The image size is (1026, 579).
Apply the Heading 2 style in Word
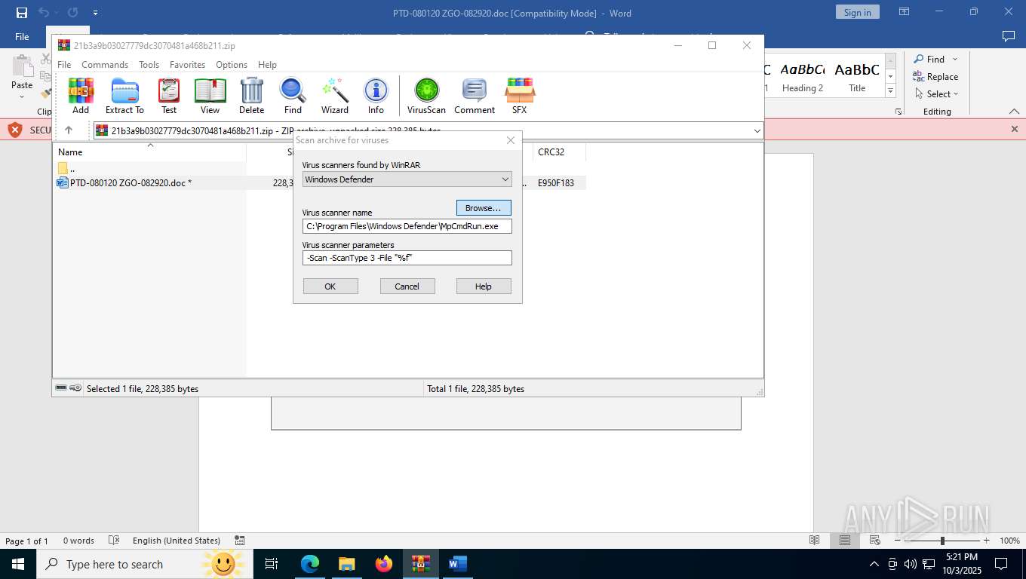coord(802,77)
